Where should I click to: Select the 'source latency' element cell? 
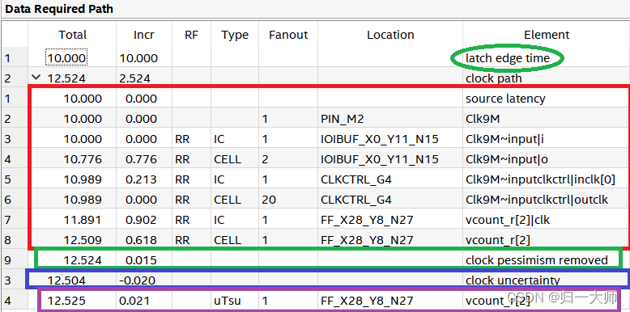(x=505, y=99)
